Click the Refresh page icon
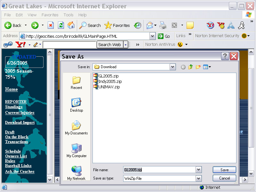The image size is (256, 192). pos(60,25)
